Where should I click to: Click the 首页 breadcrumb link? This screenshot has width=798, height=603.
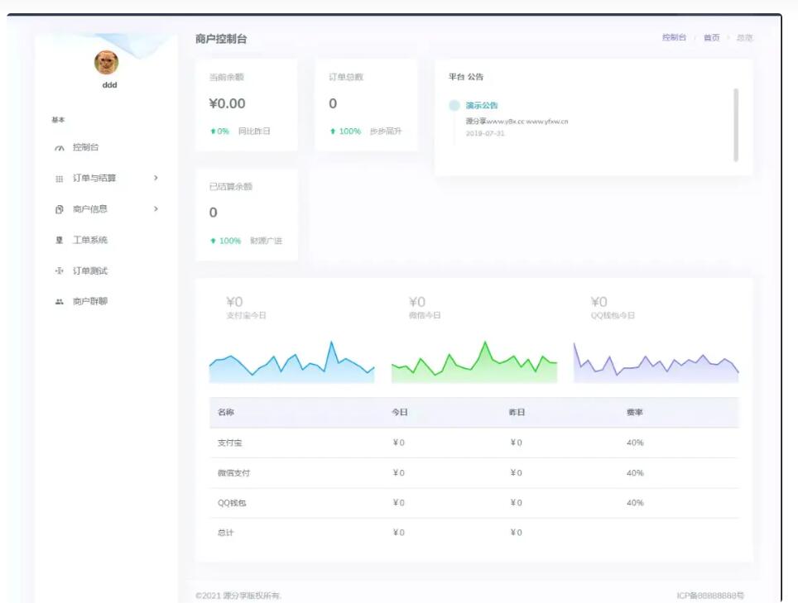[711, 38]
